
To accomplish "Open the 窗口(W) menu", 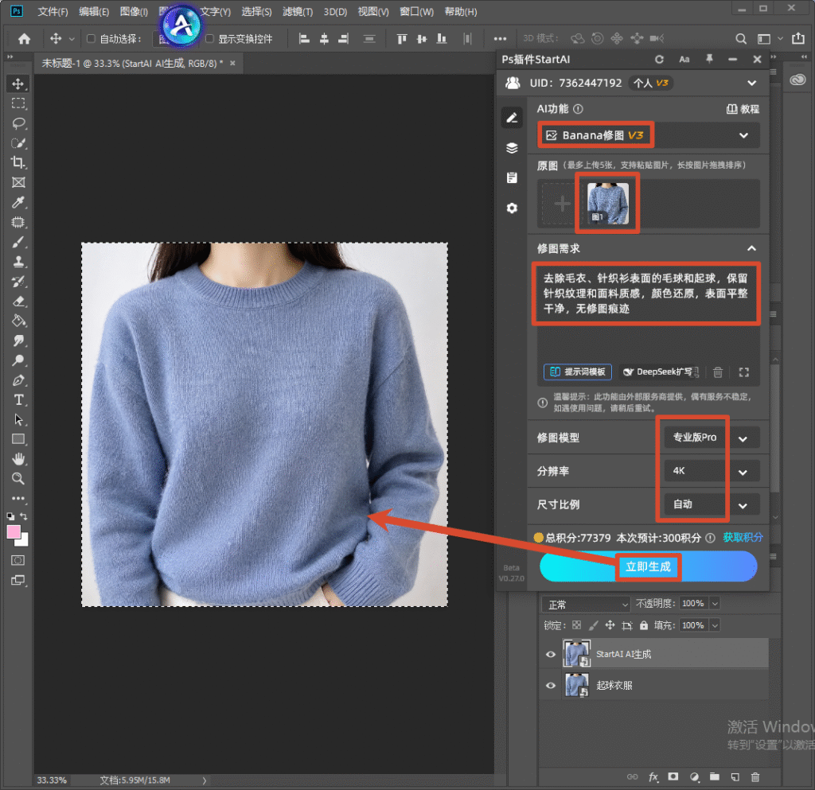I will [416, 11].
